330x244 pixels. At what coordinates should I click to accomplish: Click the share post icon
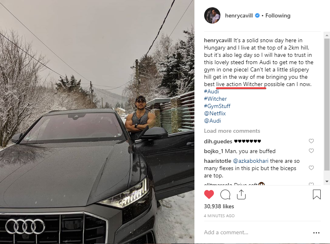(x=241, y=194)
